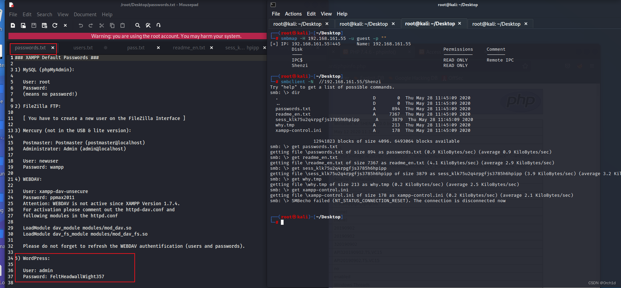Click xampp-control.ini in the dir listing
The image size is (621, 288).
298,130
